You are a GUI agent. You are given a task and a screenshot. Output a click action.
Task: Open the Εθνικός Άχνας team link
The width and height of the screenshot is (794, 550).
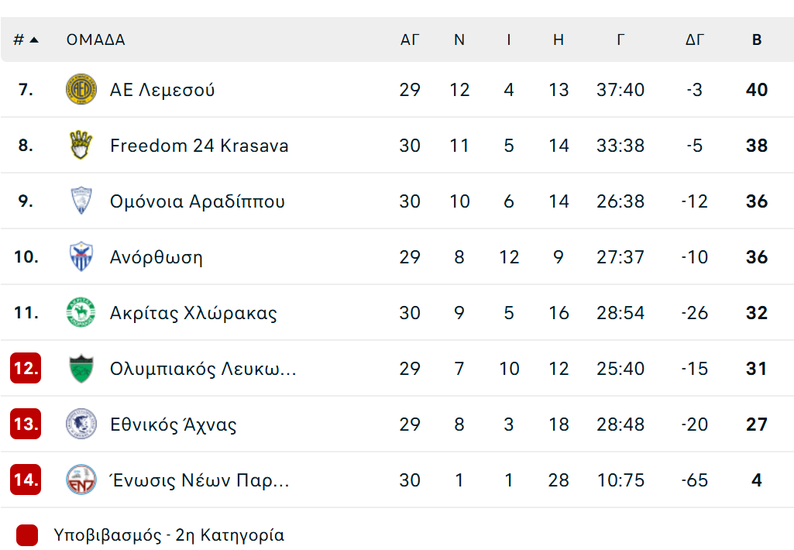[174, 425]
